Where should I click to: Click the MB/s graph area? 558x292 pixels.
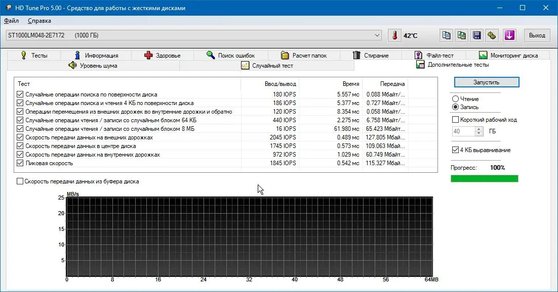250,236
